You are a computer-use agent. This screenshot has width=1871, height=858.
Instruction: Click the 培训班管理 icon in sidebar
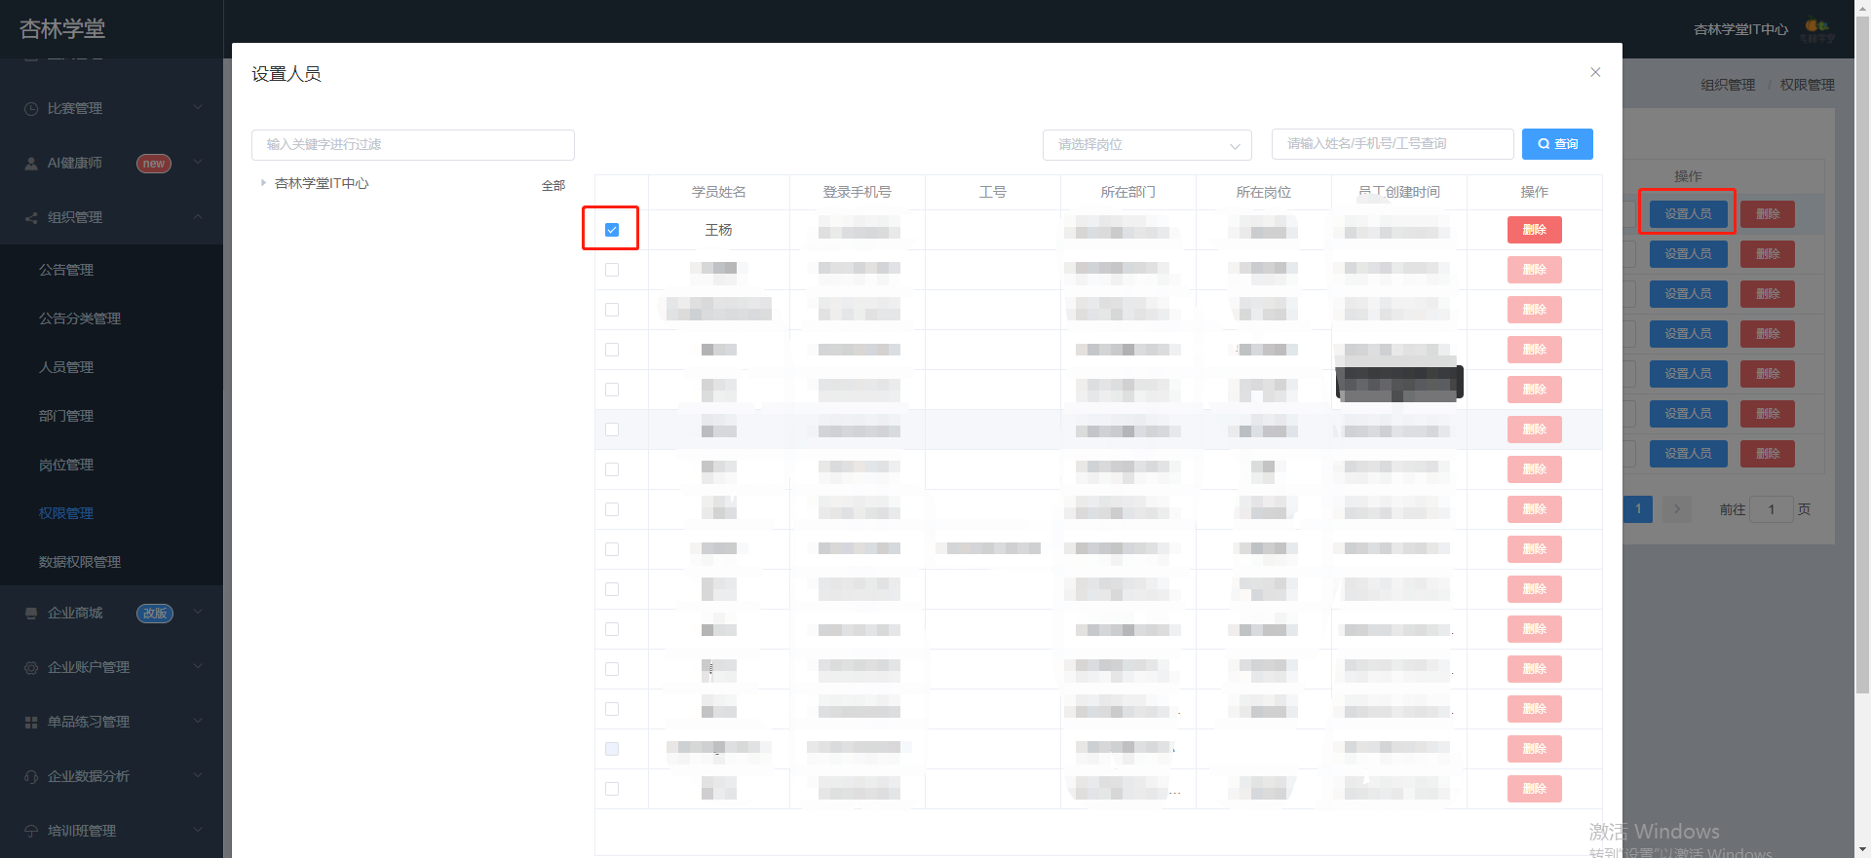31,832
